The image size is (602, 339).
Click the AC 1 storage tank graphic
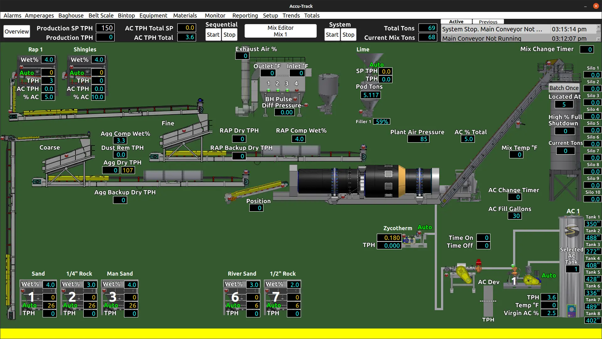(x=572, y=267)
